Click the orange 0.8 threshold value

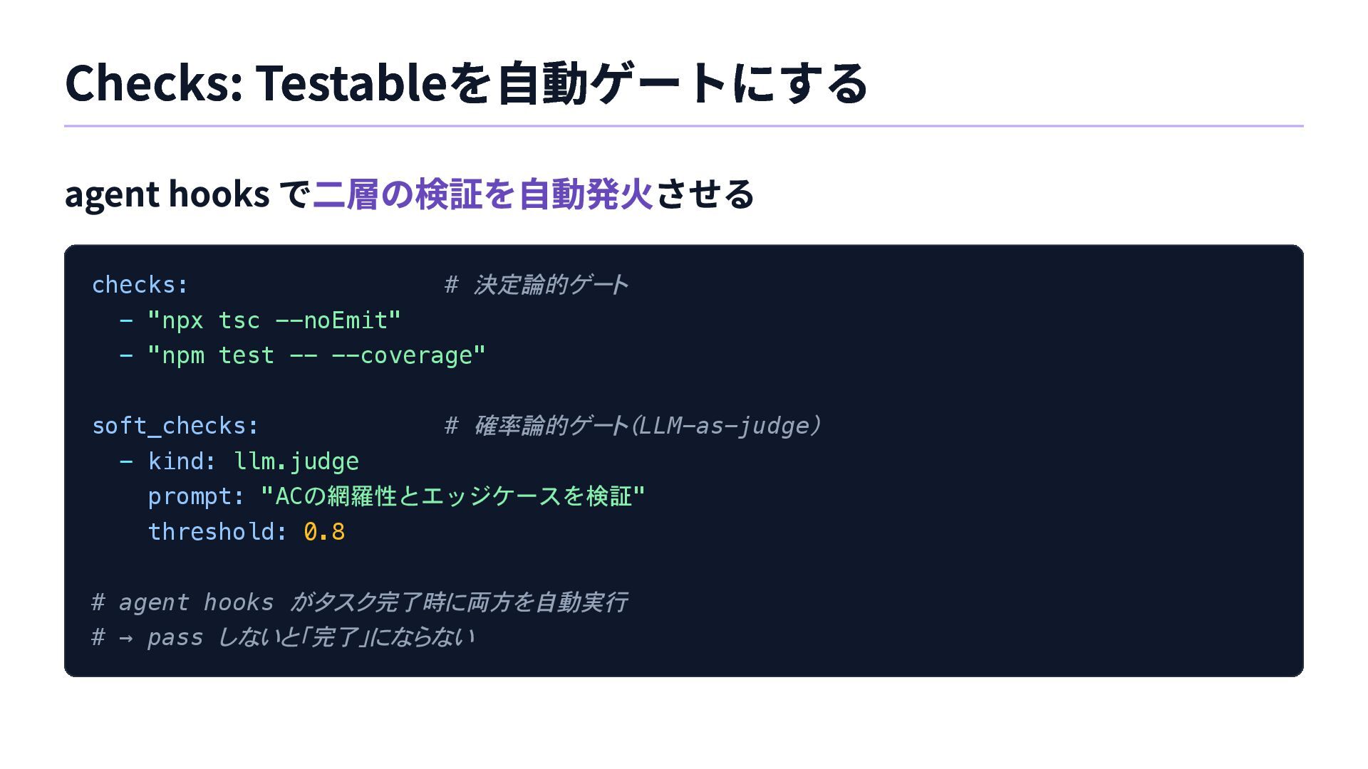pyautogui.click(x=324, y=532)
